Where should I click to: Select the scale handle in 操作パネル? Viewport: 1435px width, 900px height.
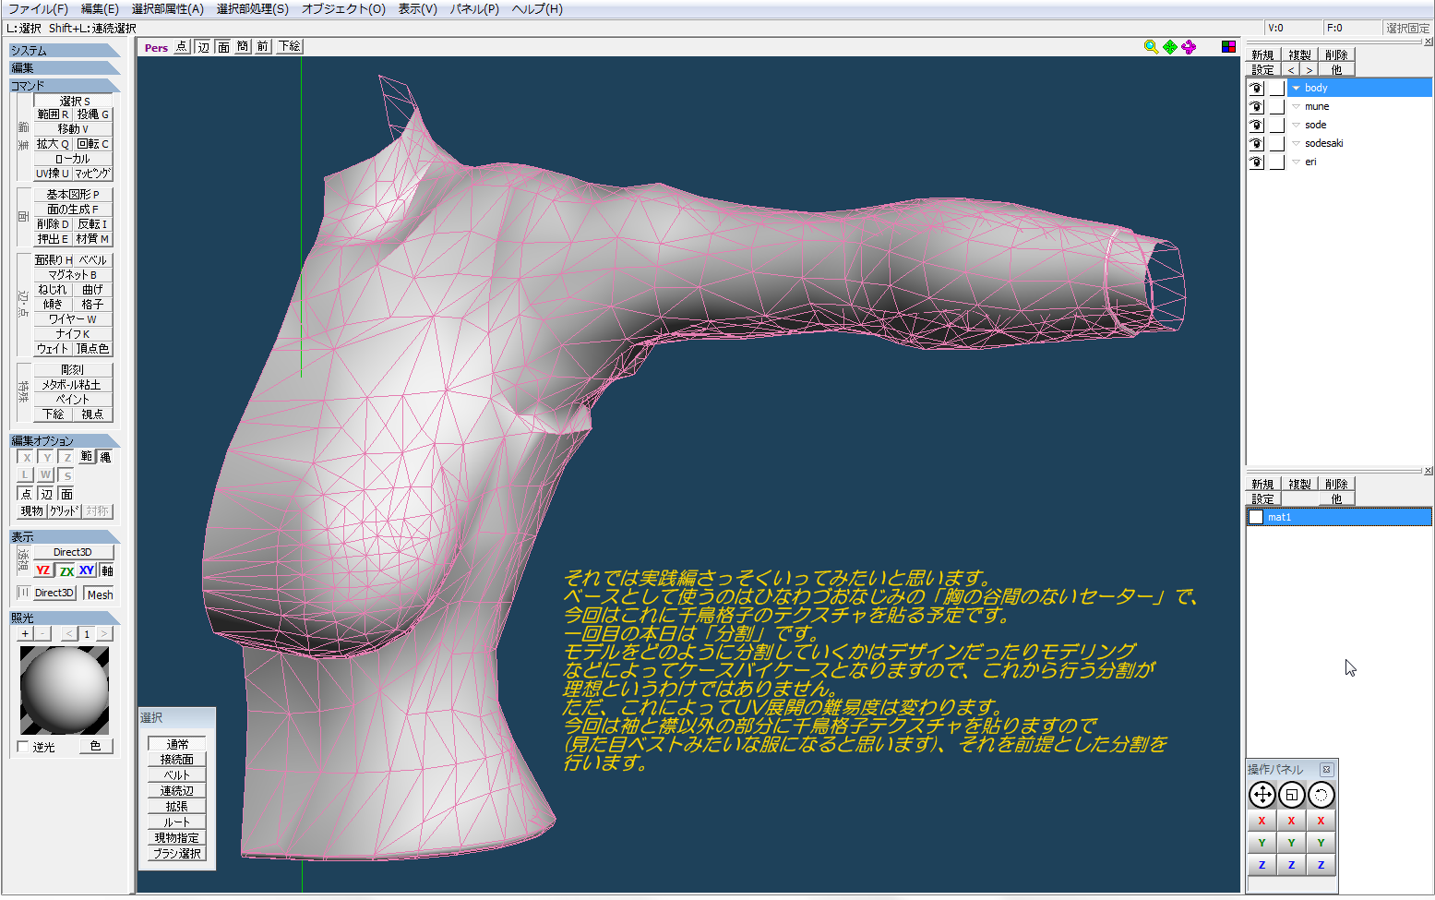tap(1291, 795)
